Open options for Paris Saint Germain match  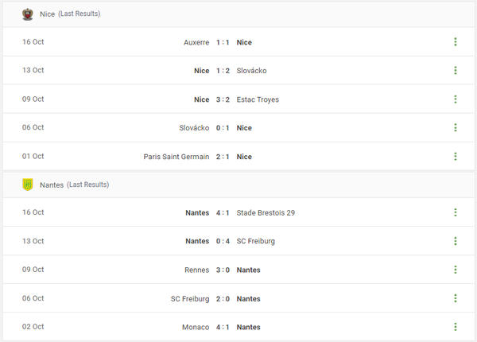tap(456, 157)
